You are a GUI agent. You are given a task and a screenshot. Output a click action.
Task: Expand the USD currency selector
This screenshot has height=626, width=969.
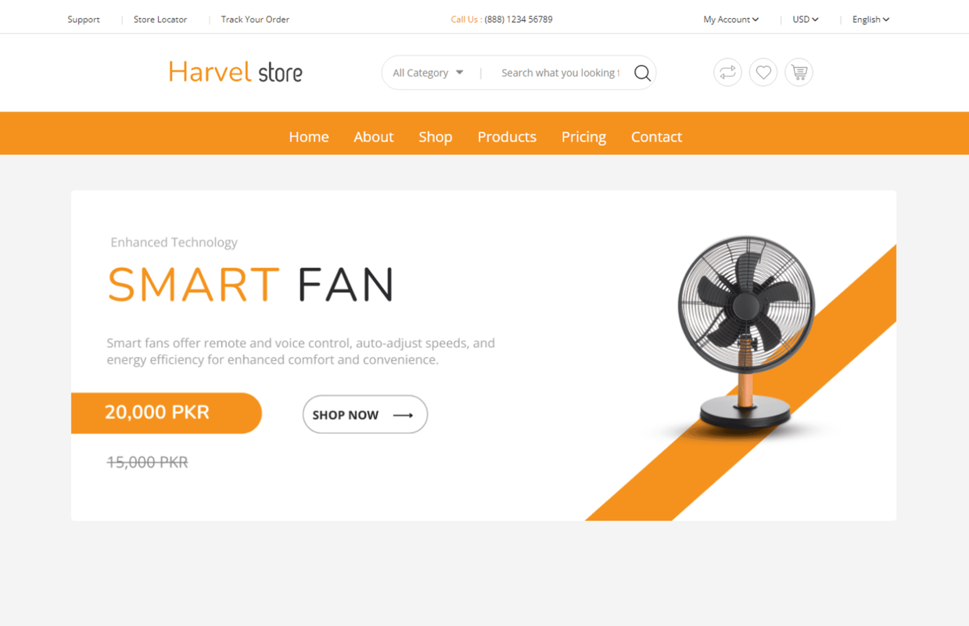point(805,20)
